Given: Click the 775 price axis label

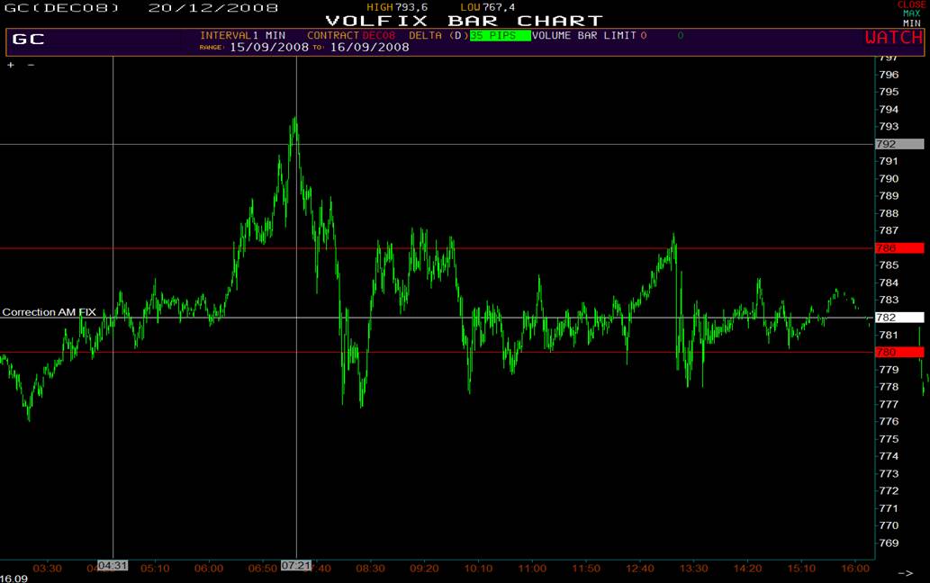Looking at the screenshot, I should pos(889,439).
